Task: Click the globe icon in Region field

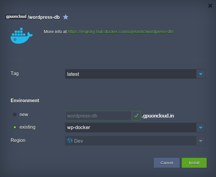Action: 70,141
